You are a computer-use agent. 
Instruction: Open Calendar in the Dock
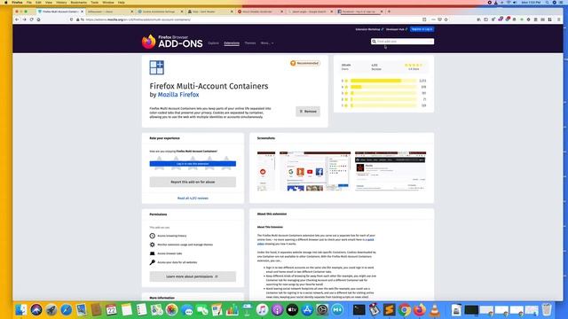click(x=111, y=310)
